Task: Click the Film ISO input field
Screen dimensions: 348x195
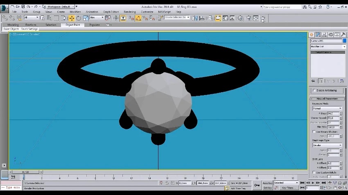Action: pyautogui.click(x=333, y=127)
